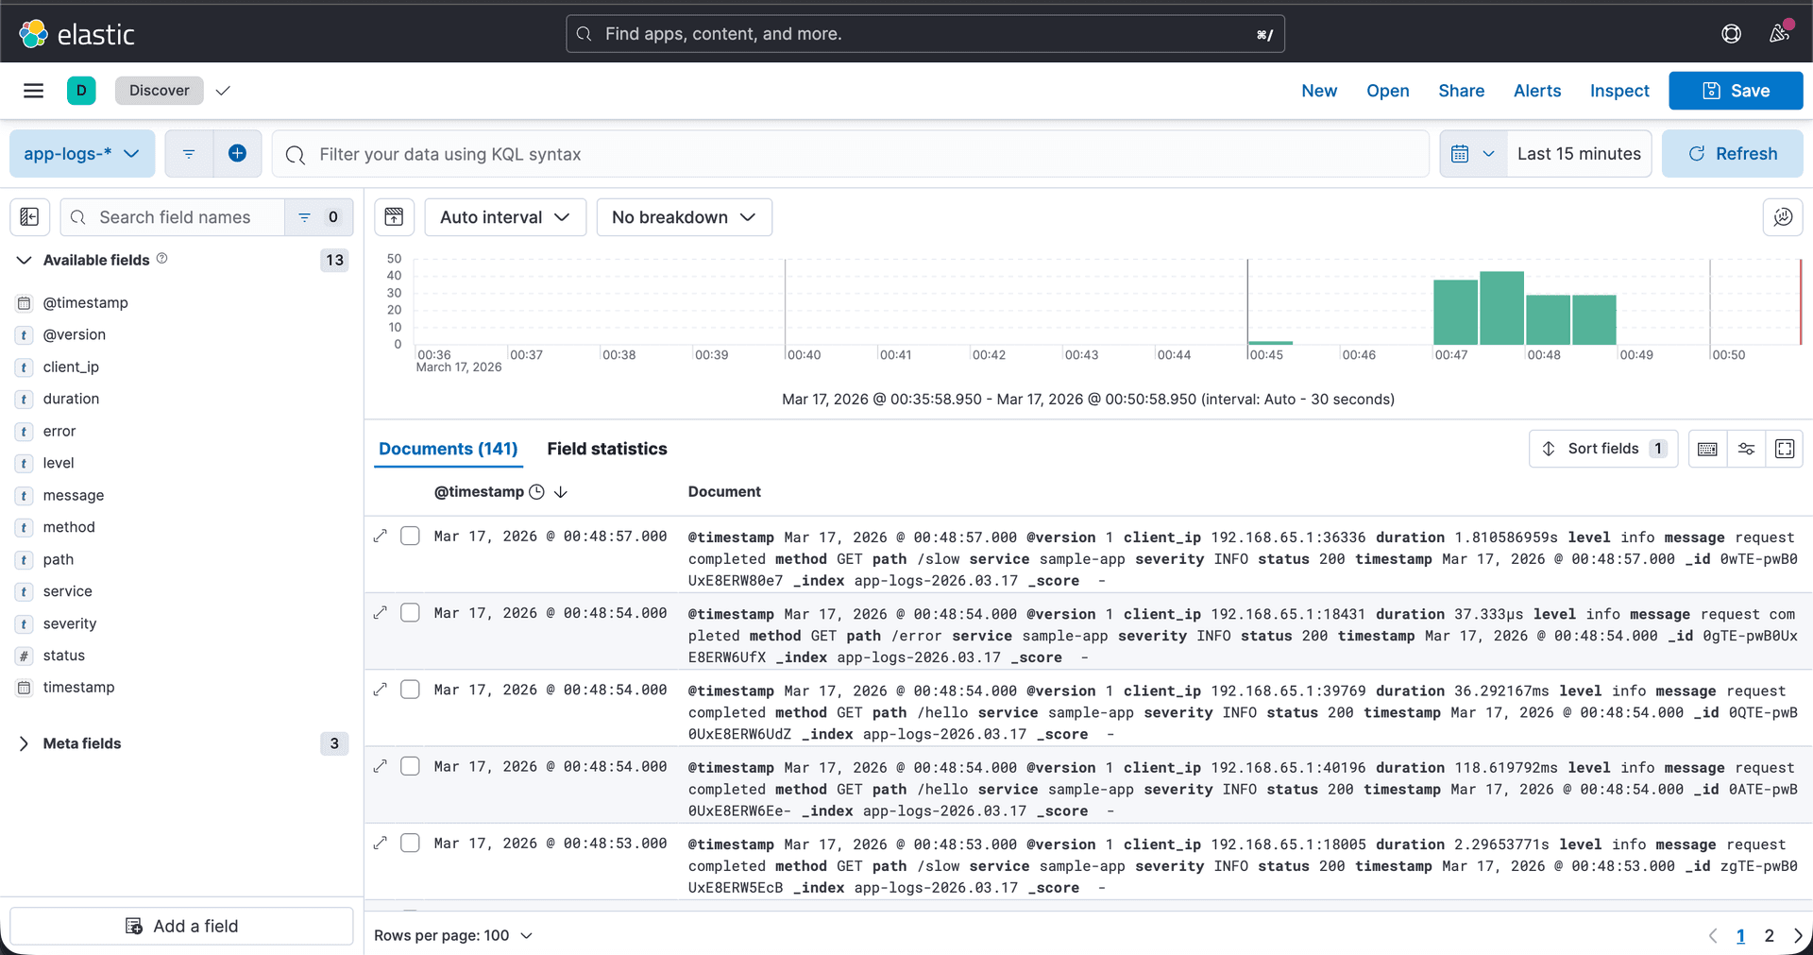Click the Available fields info icon
This screenshot has width=1813, height=955.
point(162,259)
